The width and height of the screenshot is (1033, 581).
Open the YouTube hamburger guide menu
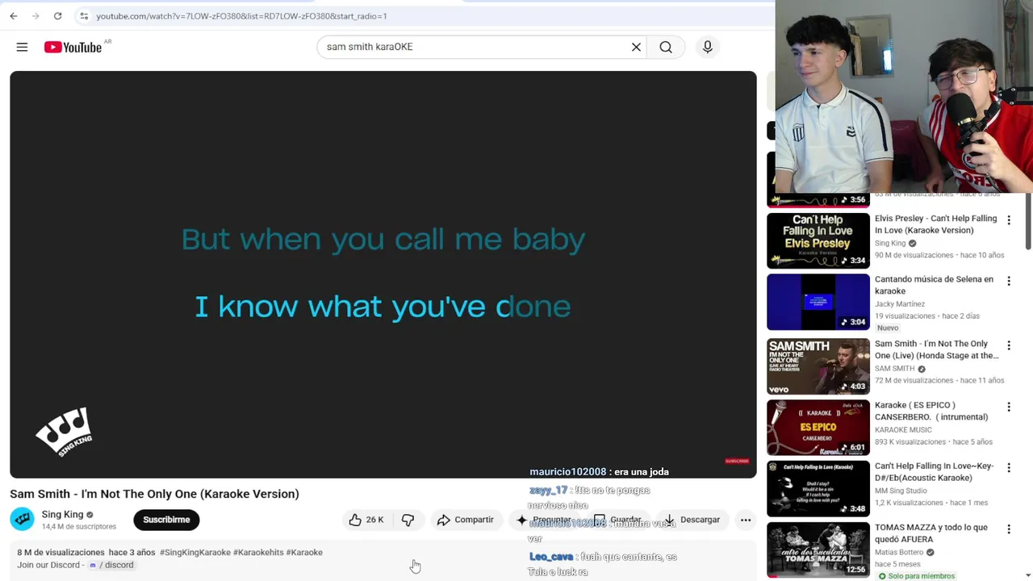click(22, 48)
